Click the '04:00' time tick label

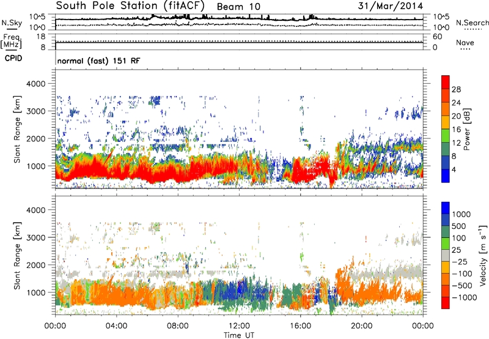tap(116, 326)
